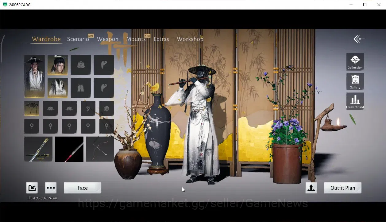Open the Collection panel
This screenshot has width=386, height=222.
tap(355, 61)
